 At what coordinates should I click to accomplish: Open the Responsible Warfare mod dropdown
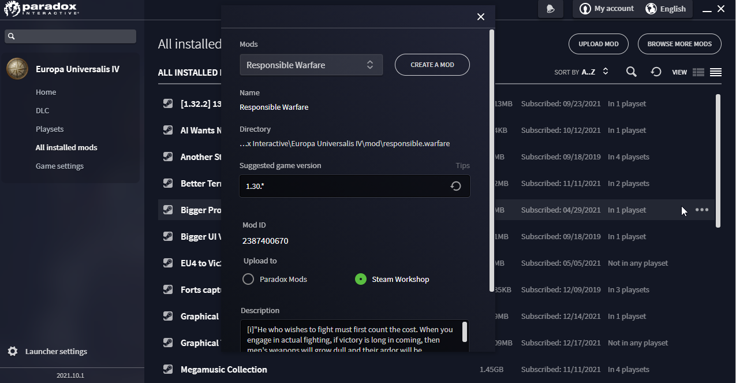tap(311, 65)
